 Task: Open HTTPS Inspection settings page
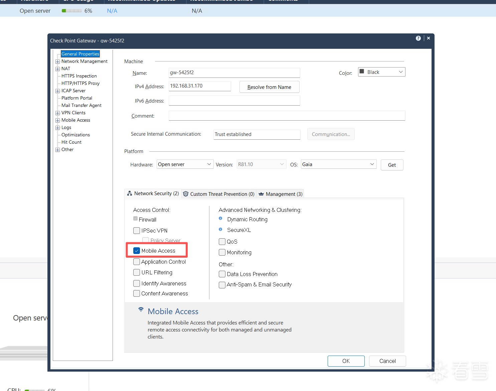tap(79, 76)
